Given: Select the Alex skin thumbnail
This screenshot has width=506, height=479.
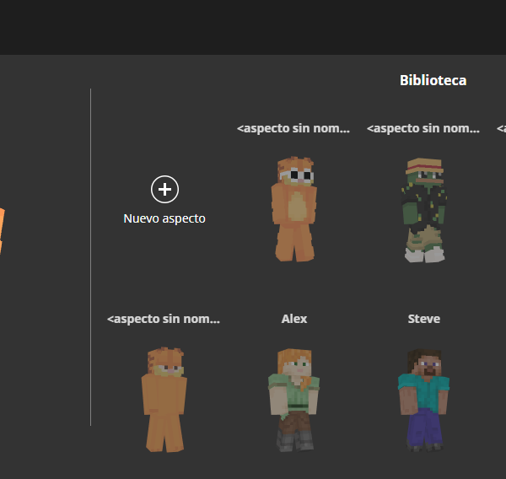Looking at the screenshot, I should [294, 400].
